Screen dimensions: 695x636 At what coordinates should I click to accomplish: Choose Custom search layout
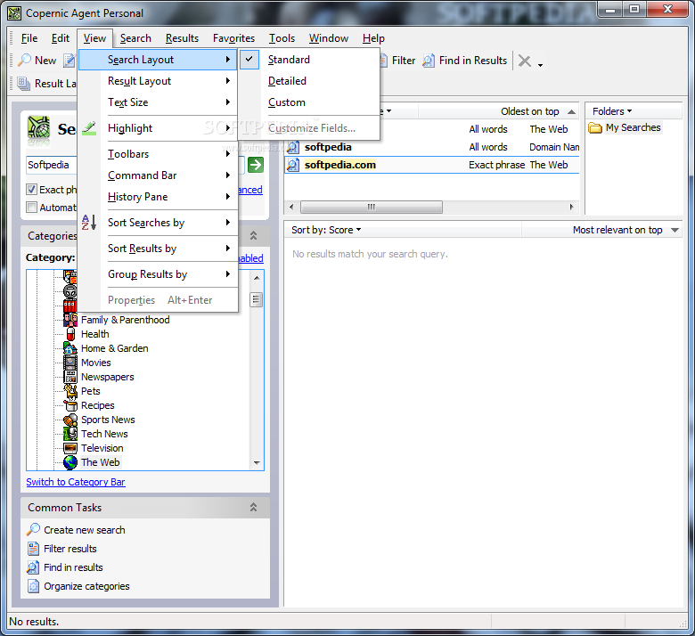point(309,102)
